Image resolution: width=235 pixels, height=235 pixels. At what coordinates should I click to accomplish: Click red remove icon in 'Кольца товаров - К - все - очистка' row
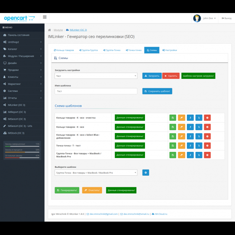[207, 117]
